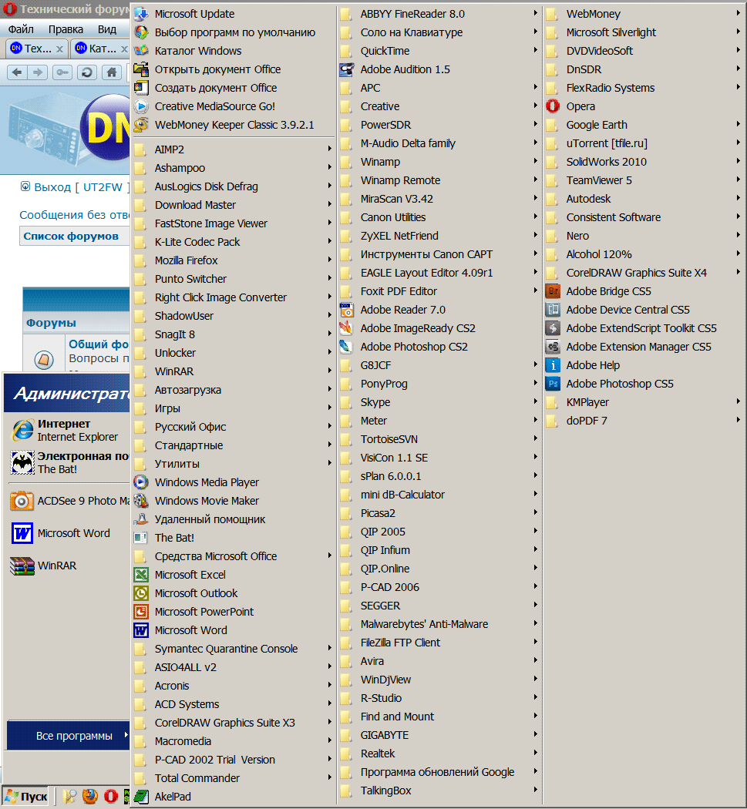Expand TeamViewer 5 program group

tap(598, 180)
